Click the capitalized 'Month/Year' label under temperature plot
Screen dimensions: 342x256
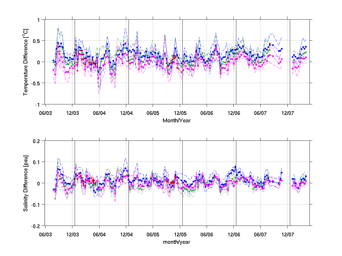click(x=177, y=121)
